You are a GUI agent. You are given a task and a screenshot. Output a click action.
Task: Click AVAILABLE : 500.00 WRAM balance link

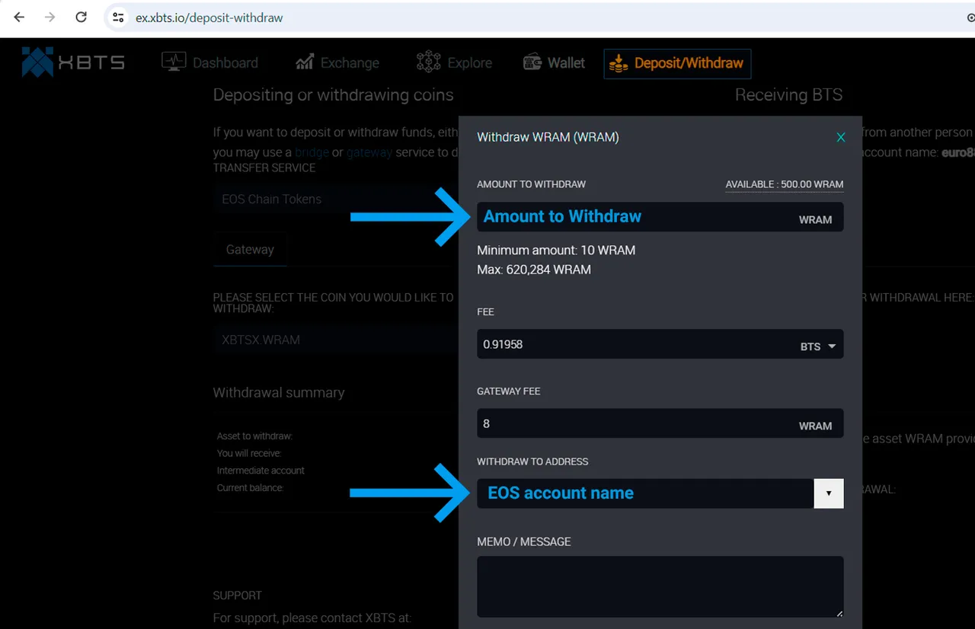point(785,184)
